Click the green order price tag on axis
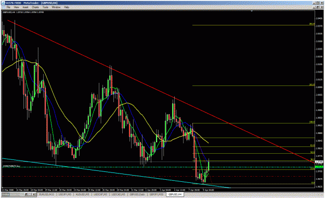The width and height of the screenshot is (325, 198). (319, 167)
